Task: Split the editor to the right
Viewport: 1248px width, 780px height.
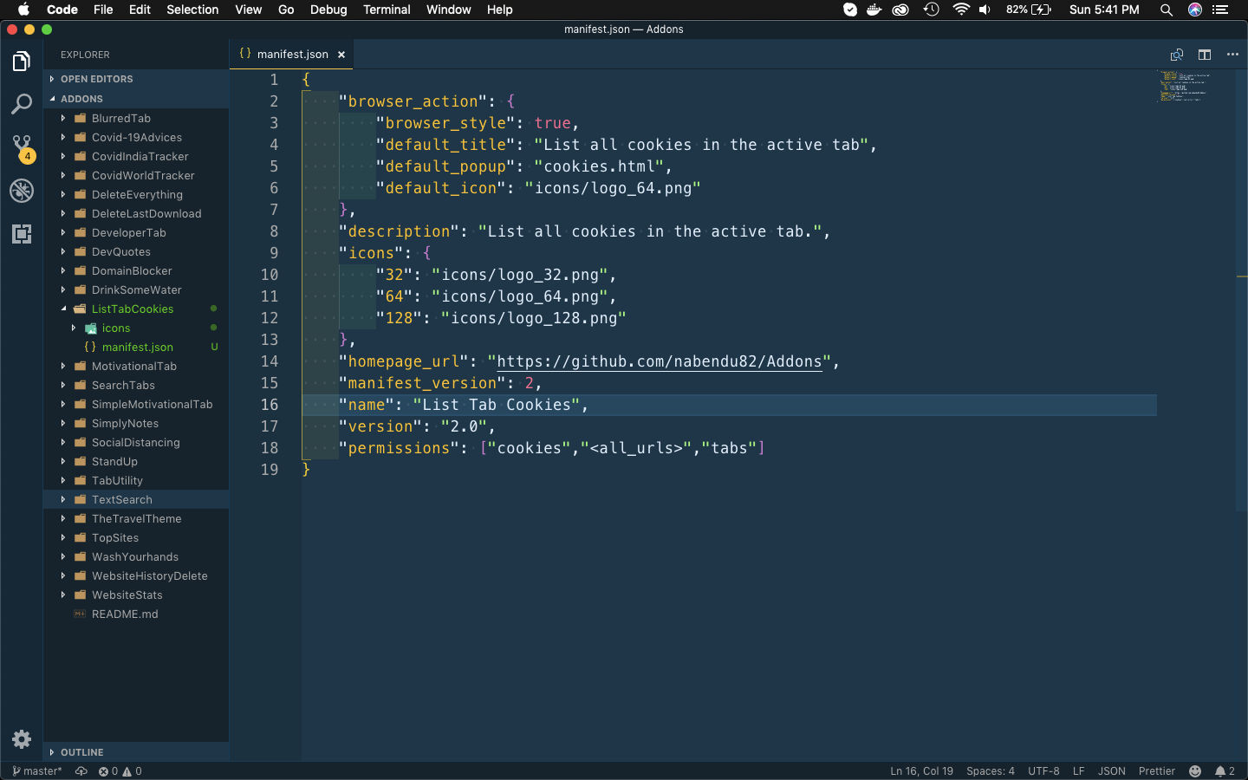Action: click(1205, 55)
